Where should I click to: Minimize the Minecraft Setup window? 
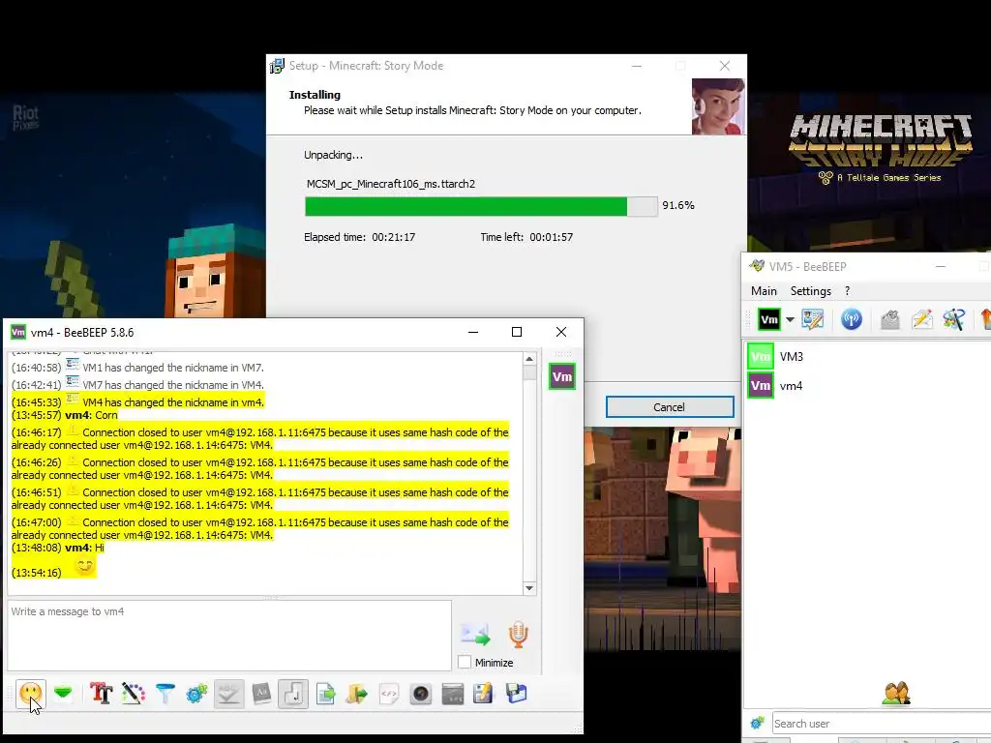pyautogui.click(x=637, y=66)
